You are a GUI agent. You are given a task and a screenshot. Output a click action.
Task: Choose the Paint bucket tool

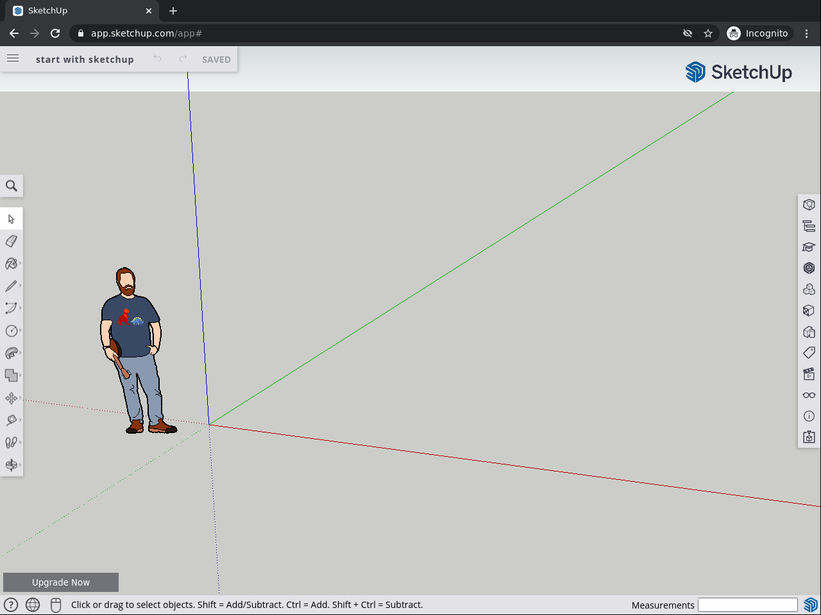point(11,264)
